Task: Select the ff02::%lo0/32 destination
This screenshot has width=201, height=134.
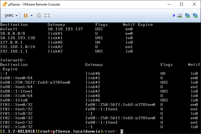Action: (16, 127)
